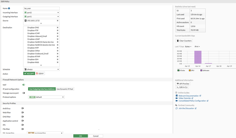Image resolution: width=236 pixels, height=138 pixels.
Task: Click Total bytes value 78.99 MB
Action: pyautogui.click(x=194, y=30)
